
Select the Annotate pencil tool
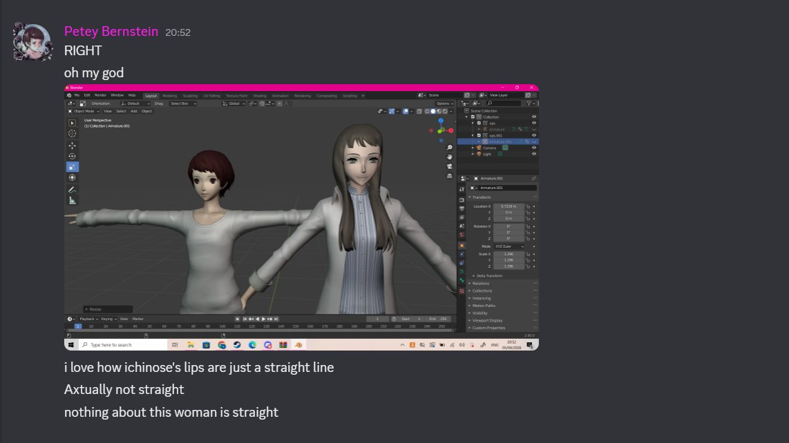click(x=72, y=190)
